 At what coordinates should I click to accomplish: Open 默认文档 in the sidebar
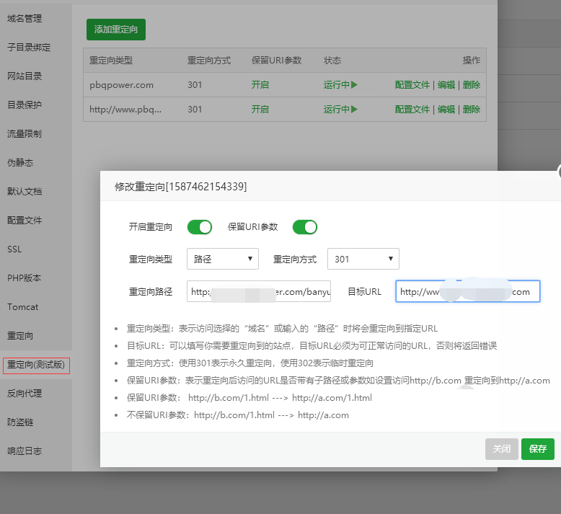pyautogui.click(x=25, y=191)
